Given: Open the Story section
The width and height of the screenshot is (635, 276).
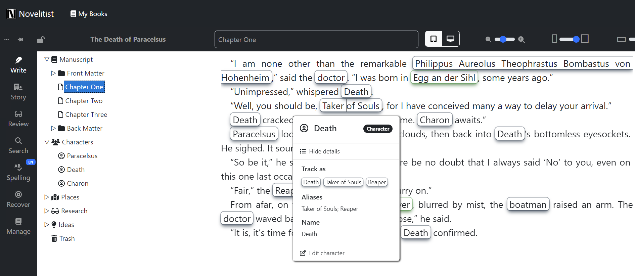Looking at the screenshot, I should (18, 92).
